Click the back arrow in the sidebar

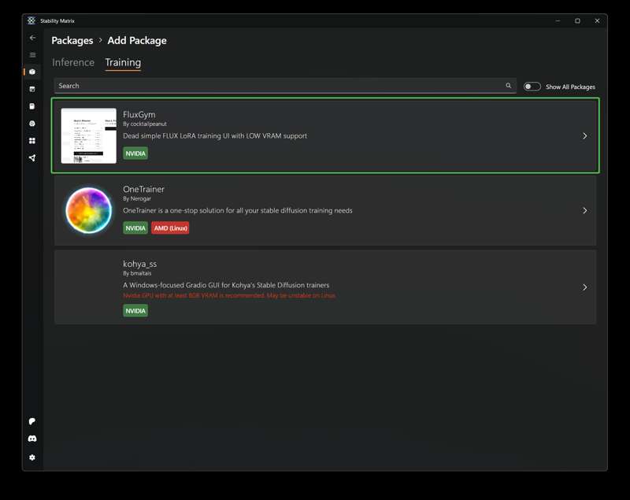coord(32,38)
